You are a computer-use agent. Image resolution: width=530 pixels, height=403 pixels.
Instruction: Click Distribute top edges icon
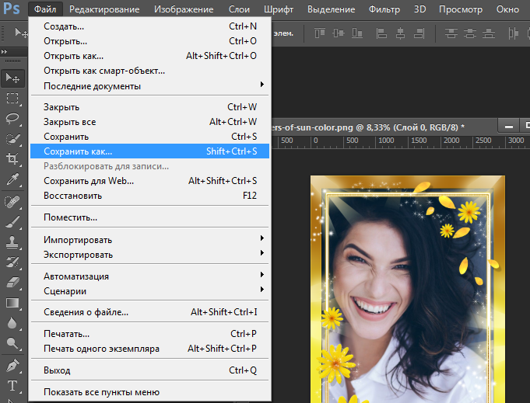coord(451,33)
